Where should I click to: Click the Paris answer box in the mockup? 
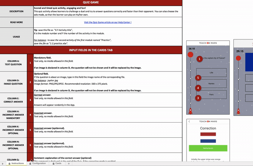coord(211,94)
